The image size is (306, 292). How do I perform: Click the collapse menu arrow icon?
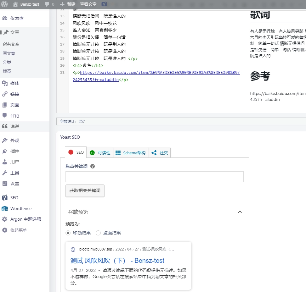tap(5, 230)
